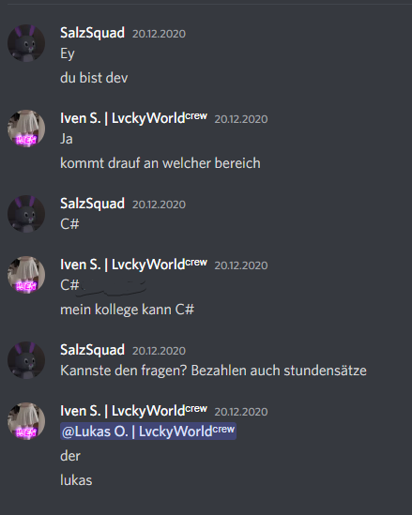Screen dimensions: 412x515
Task: Click SalzSquad's bunny avatar beside 'C#' message
Action: pos(26,214)
